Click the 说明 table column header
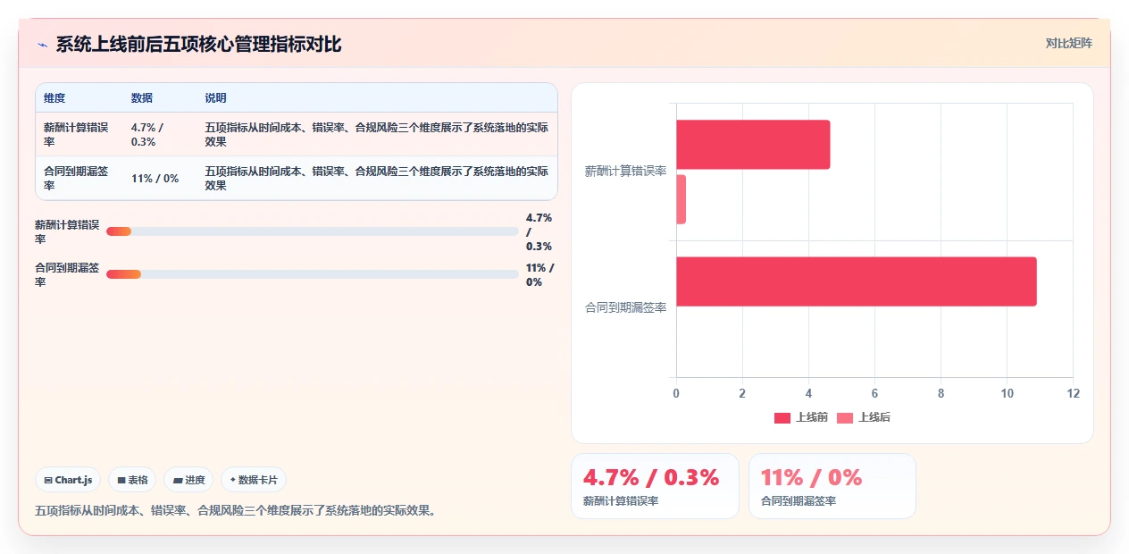 [x=215, y=98]
